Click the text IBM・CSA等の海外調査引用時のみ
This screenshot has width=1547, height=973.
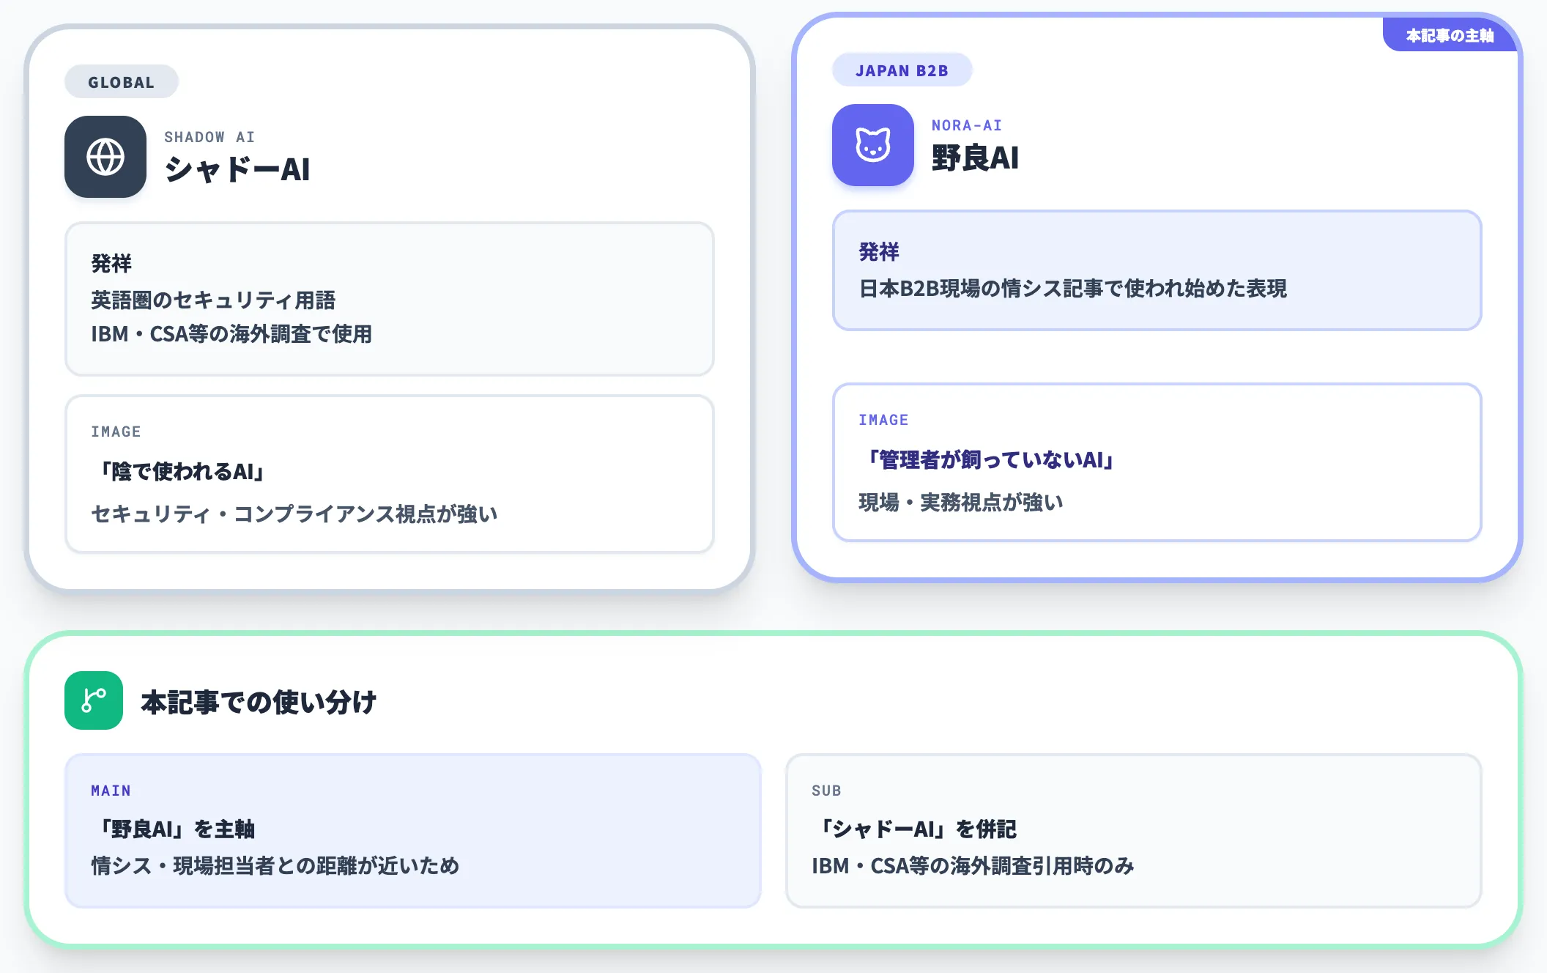tap(973, 865)
